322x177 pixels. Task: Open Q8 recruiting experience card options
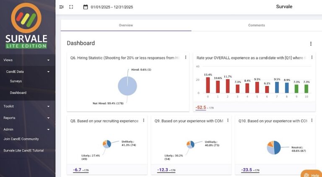[x=143, y=121]
